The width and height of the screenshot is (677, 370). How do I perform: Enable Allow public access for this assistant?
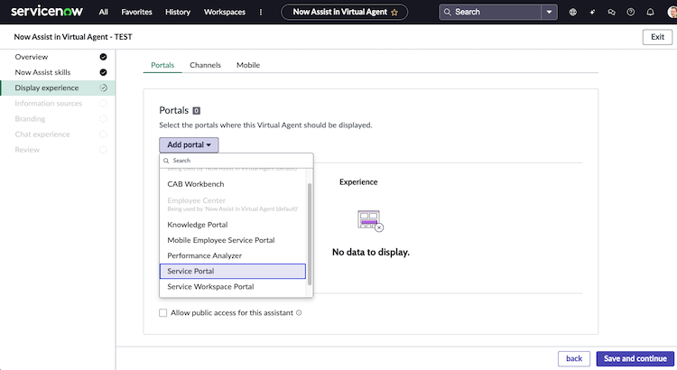(x=162, y=312)
